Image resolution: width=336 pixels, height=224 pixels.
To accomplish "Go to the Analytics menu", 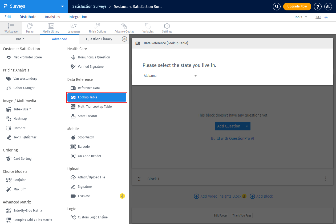I will pyautogui.click(x=52, y=17).
